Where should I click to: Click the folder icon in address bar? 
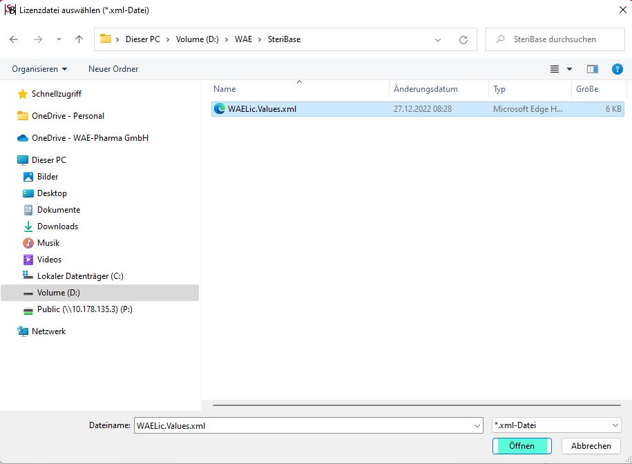click(x=106, y=39)
